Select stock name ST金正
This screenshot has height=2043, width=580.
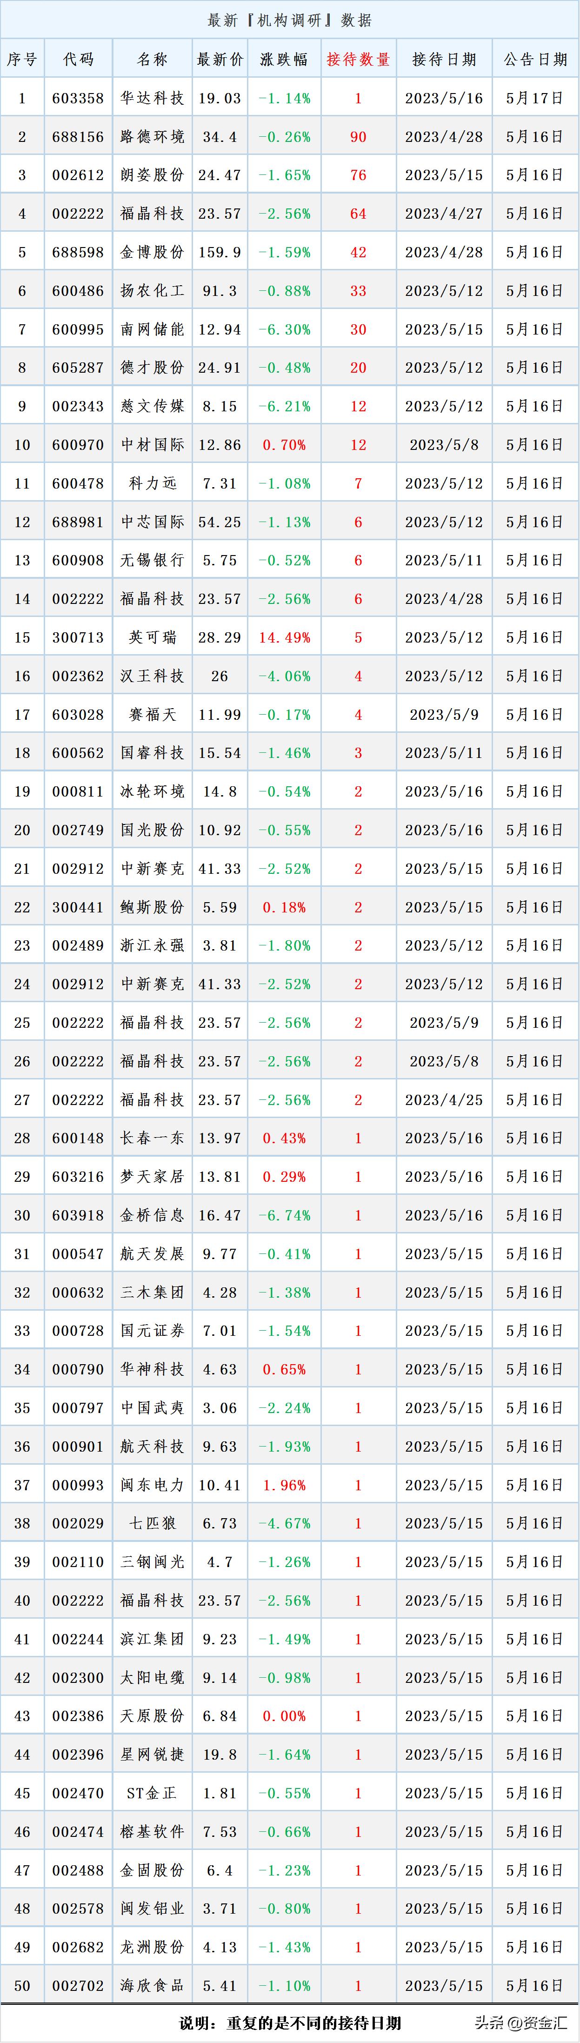click(152, 1793)
